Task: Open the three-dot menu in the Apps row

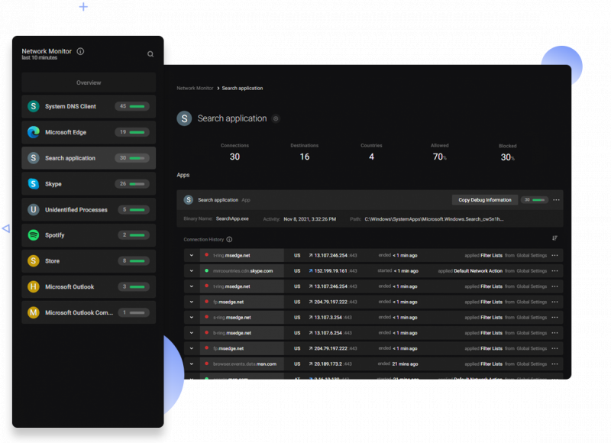Action: [556, 200]
